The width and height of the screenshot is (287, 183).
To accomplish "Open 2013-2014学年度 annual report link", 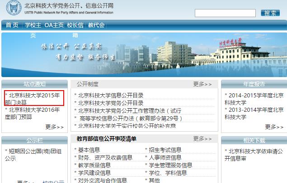I will (x=254, y=113).
